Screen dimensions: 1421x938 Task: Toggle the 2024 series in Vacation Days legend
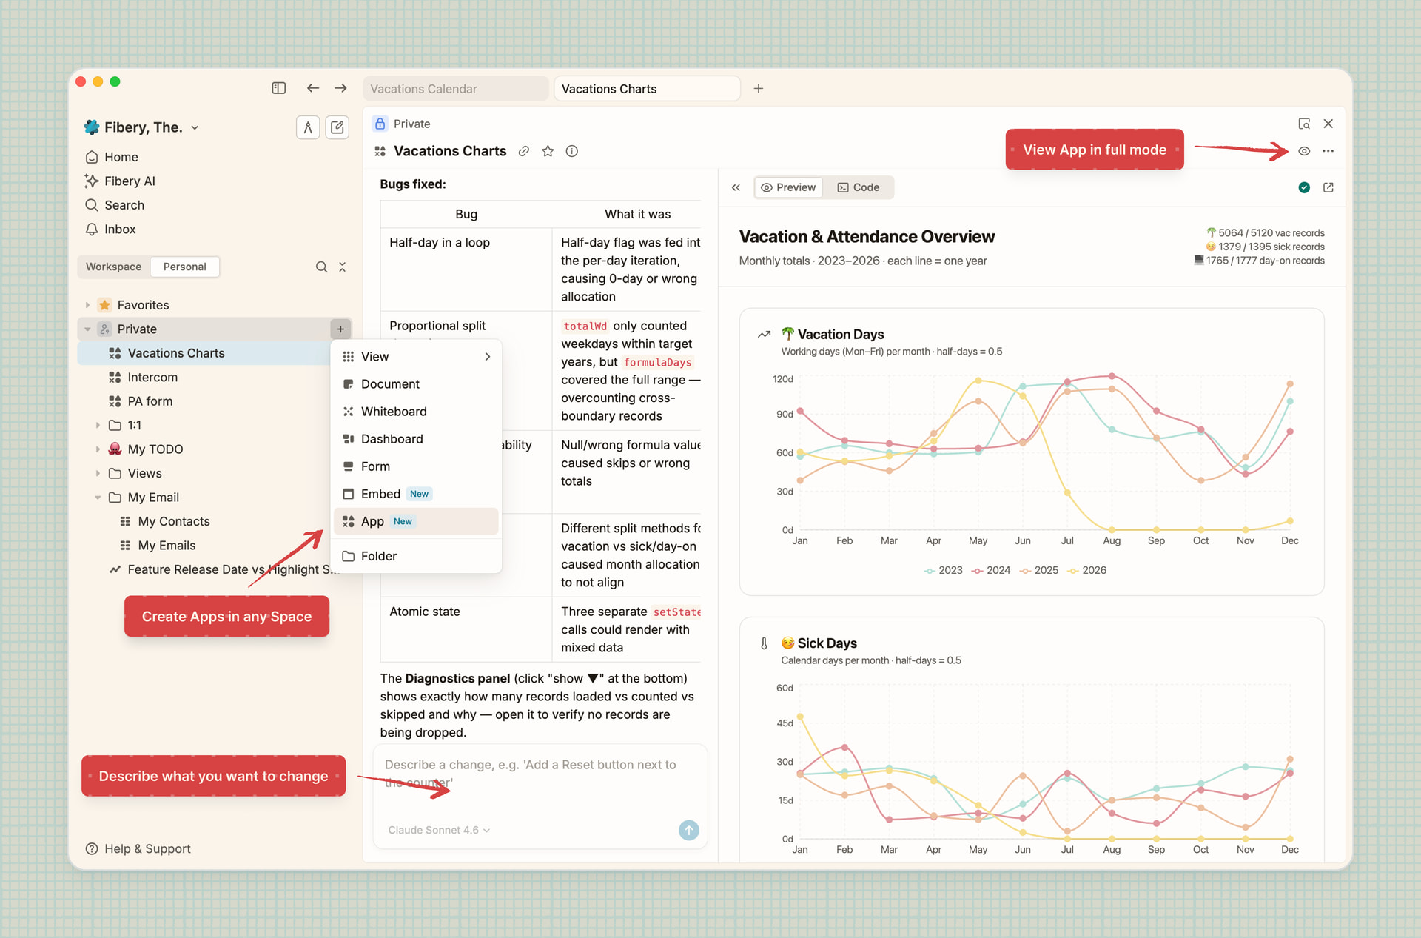[991, 570]
